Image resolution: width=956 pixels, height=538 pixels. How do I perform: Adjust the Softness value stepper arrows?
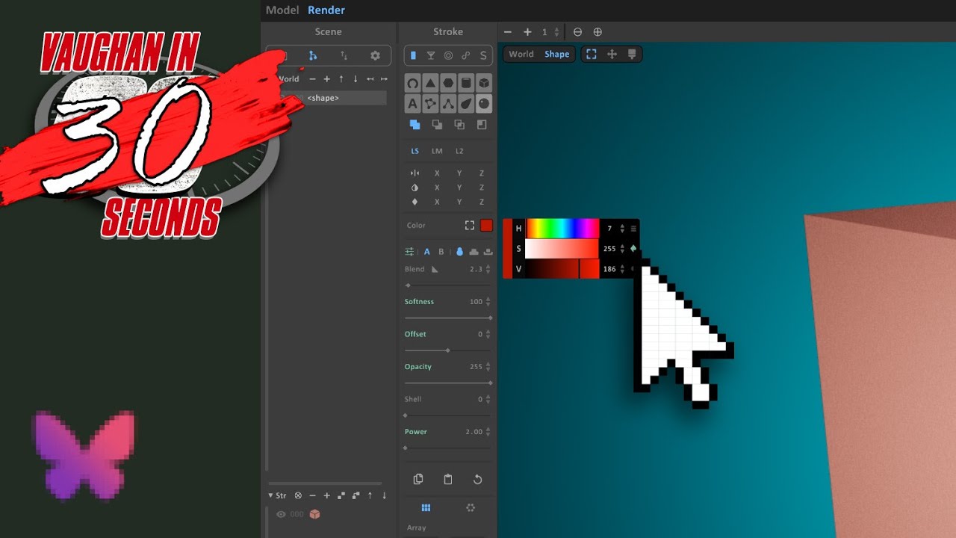pyautogui.click(x=488, y=302)
